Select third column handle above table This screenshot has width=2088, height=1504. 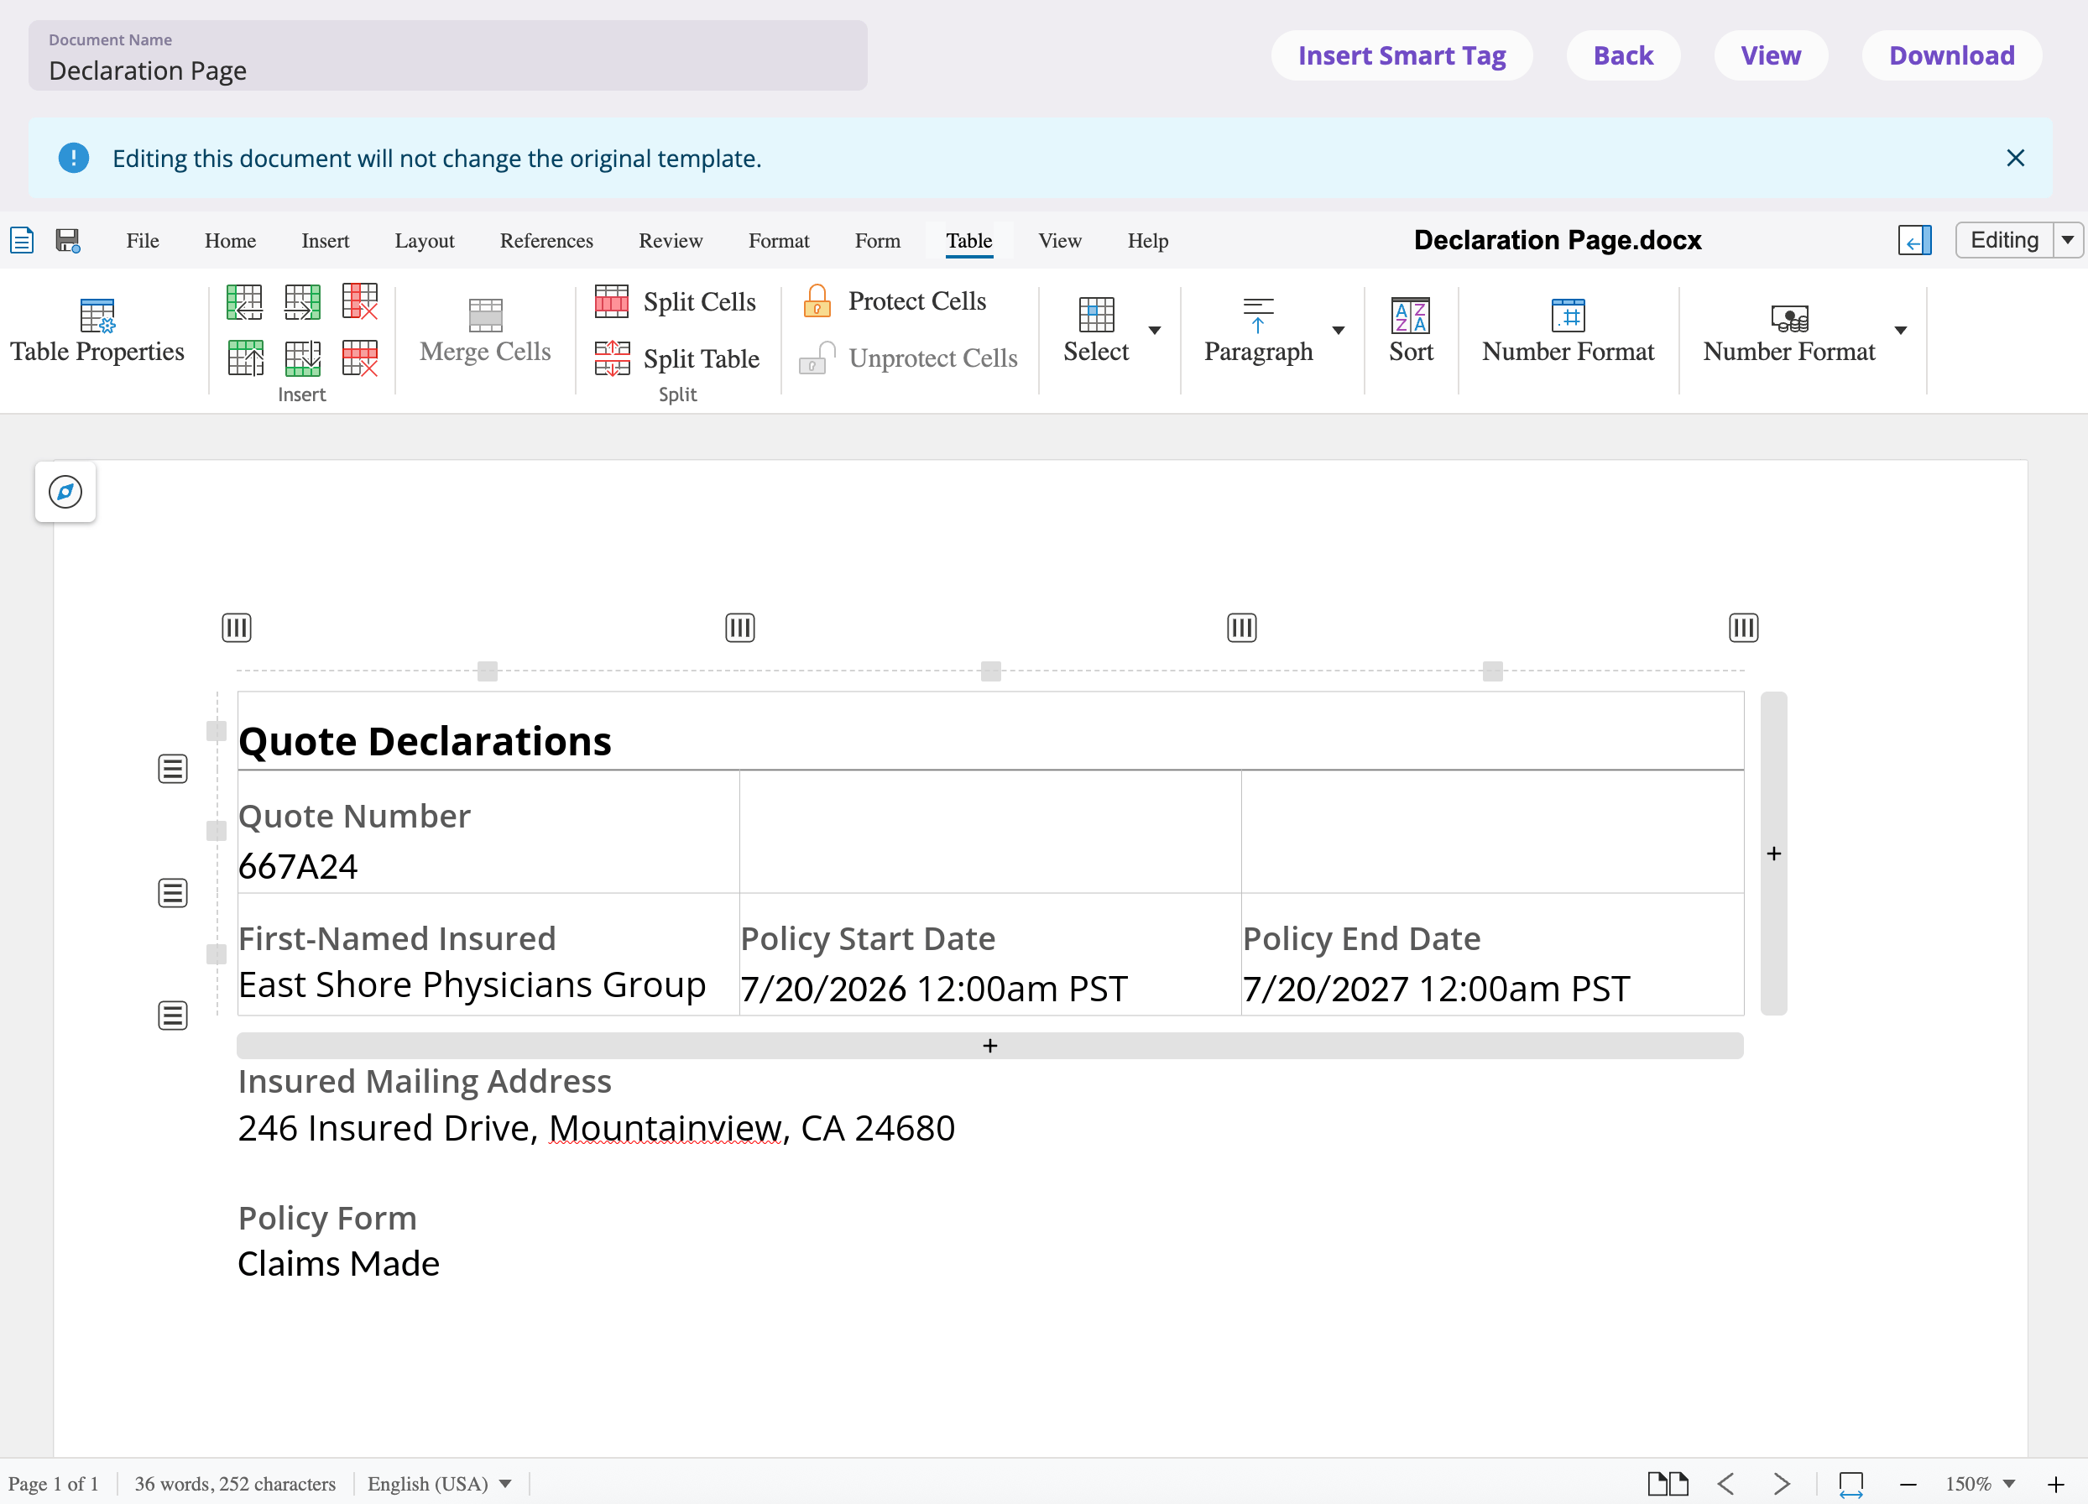point(1242,628)
